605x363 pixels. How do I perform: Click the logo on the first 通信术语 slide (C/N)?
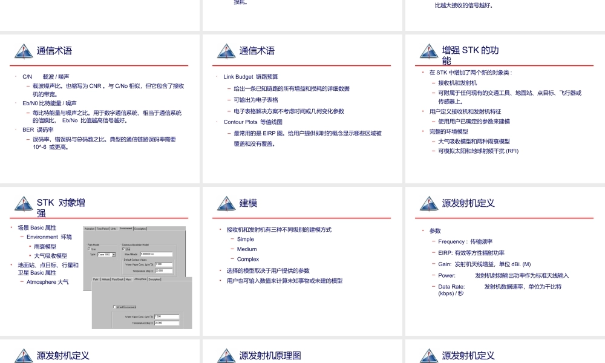point(24,51)
